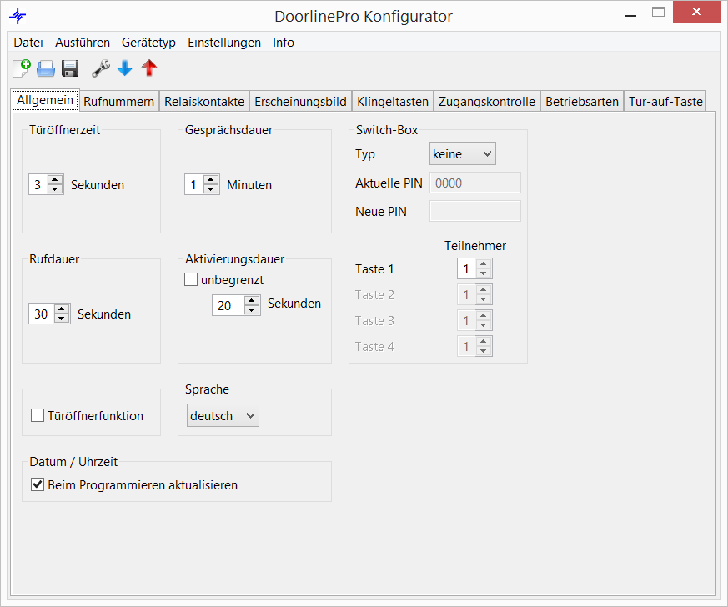The image size is (728, 607).
Task: Click the new file icon with green plus
Action: coord(22,68)
